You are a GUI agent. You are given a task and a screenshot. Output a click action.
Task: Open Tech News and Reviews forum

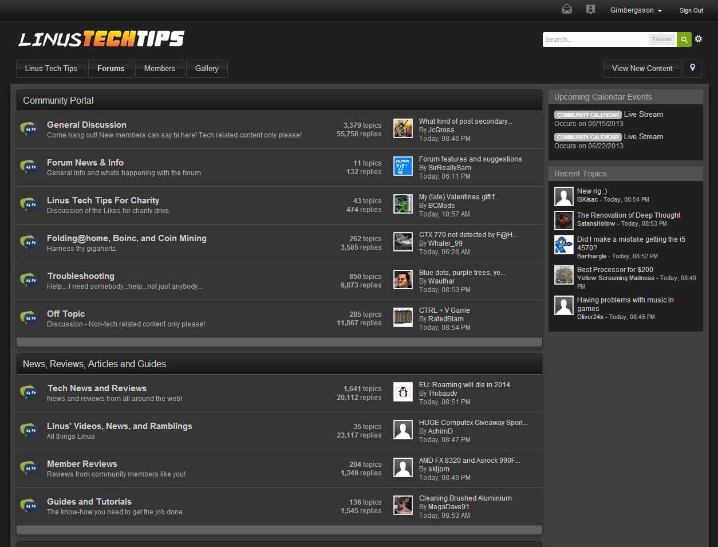pyautogui.click(x=97, y=388)
